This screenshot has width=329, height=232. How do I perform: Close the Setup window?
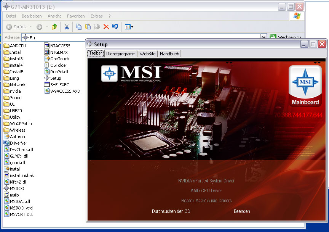coord(322,44)
